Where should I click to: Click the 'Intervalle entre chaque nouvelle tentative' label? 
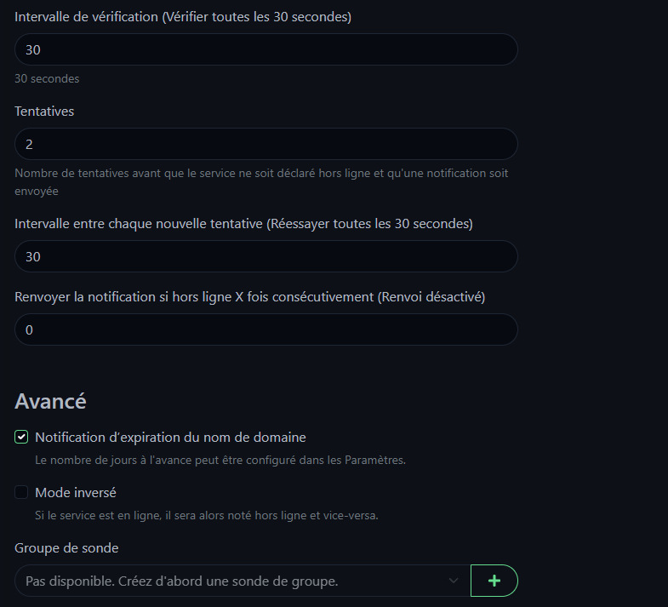(x=243, y=224)
